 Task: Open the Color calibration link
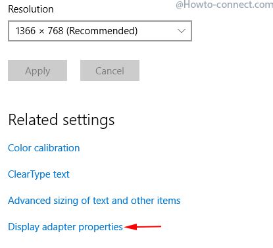(x=44, y=148)
